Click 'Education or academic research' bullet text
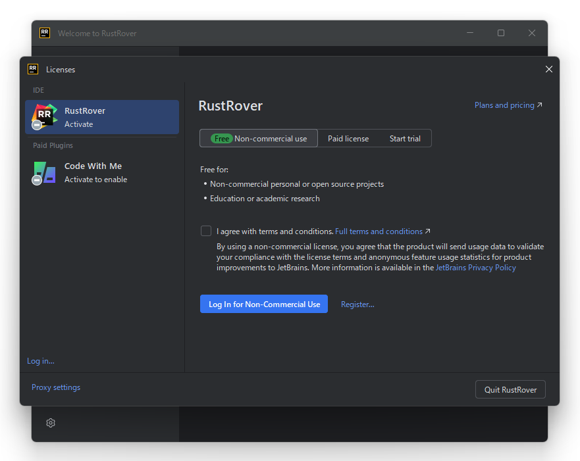580x461 pixels. pyautogui.click(x=265, y=199)
